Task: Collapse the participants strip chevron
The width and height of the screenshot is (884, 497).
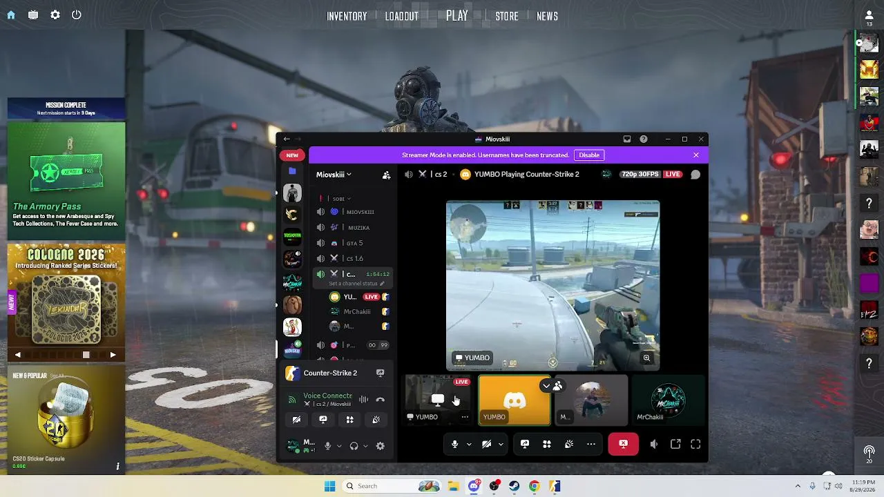Action: point(546,386)
